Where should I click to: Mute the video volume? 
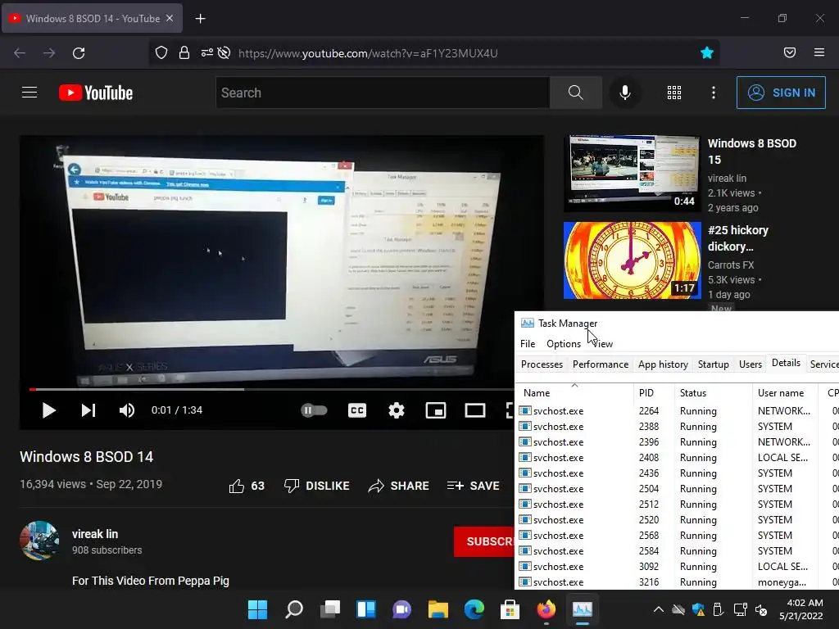point(127,410)
